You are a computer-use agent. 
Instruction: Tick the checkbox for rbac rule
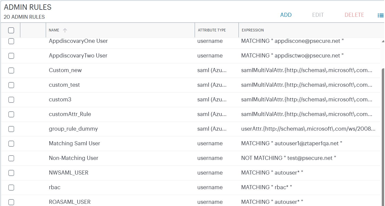point(11,188)
